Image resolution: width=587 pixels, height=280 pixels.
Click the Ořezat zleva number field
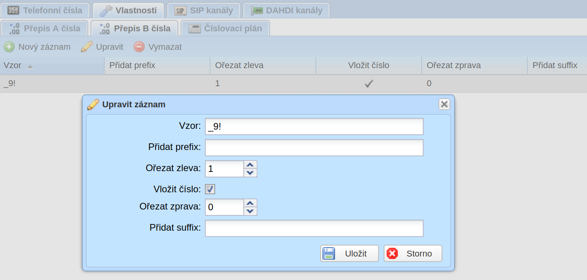coord(225,169)
